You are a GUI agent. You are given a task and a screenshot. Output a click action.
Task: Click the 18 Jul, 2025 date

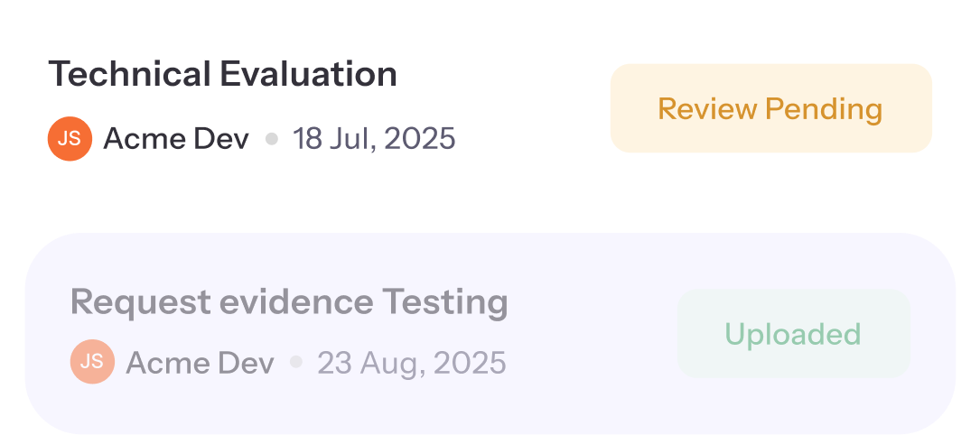point(374,139)
